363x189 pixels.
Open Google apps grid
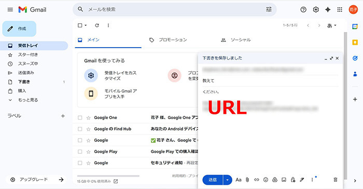[340, 9]
